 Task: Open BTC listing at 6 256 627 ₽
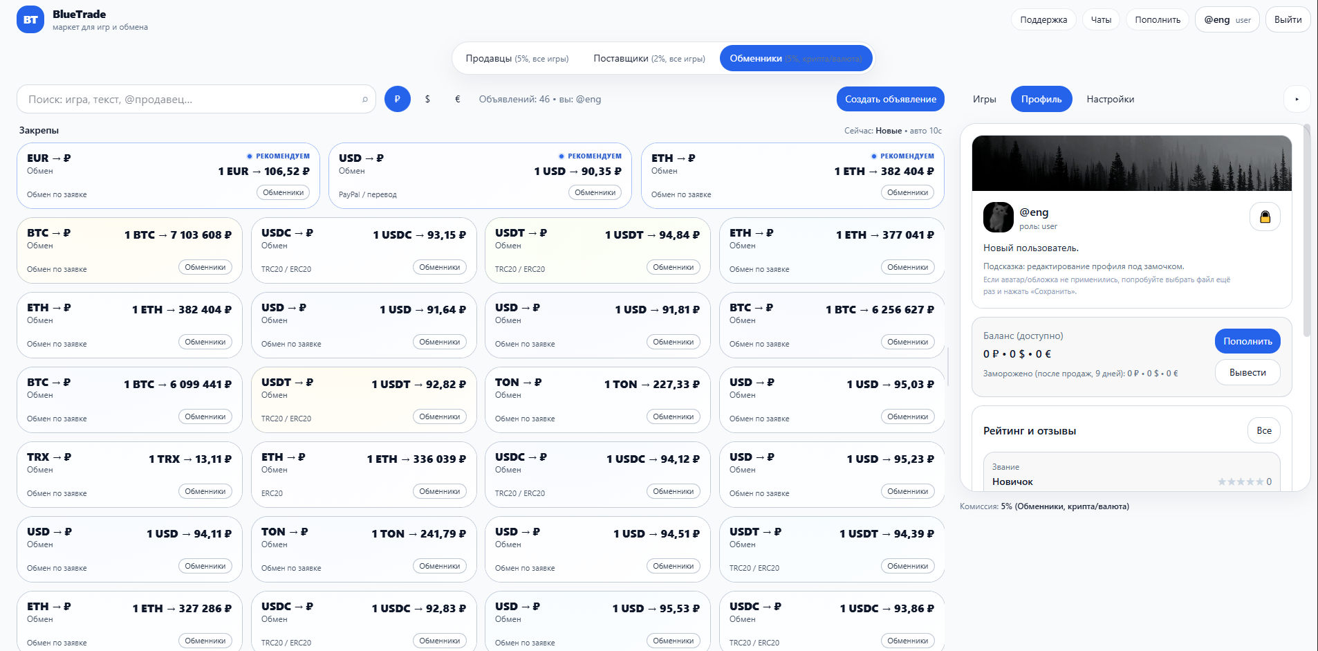tap(832, 325)
